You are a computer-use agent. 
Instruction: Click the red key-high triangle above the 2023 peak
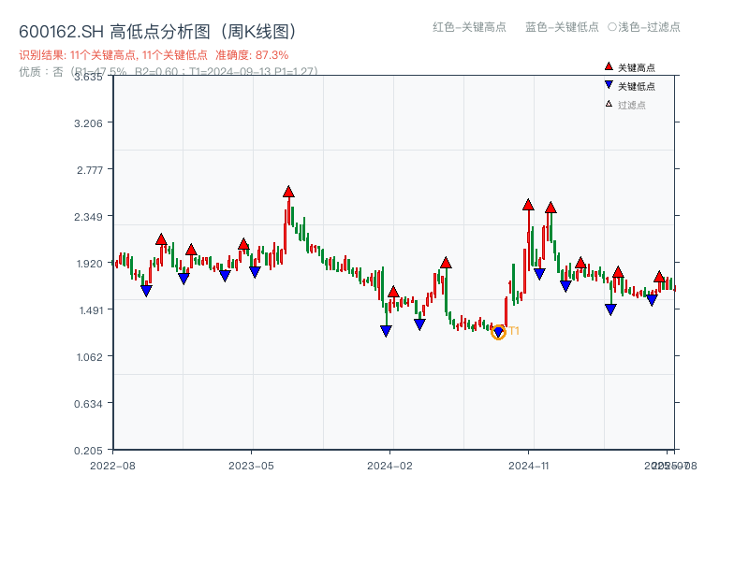tap(287, 192)
